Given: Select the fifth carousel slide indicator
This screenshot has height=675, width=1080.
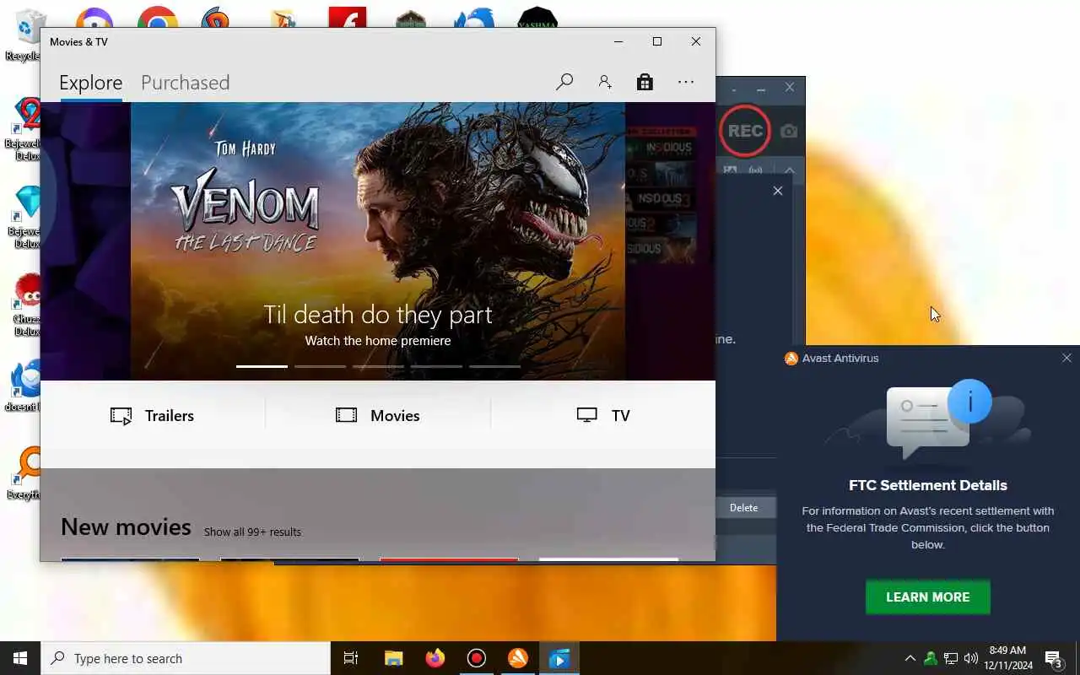Looking at the screenshot, I should (x=494, y=366).
